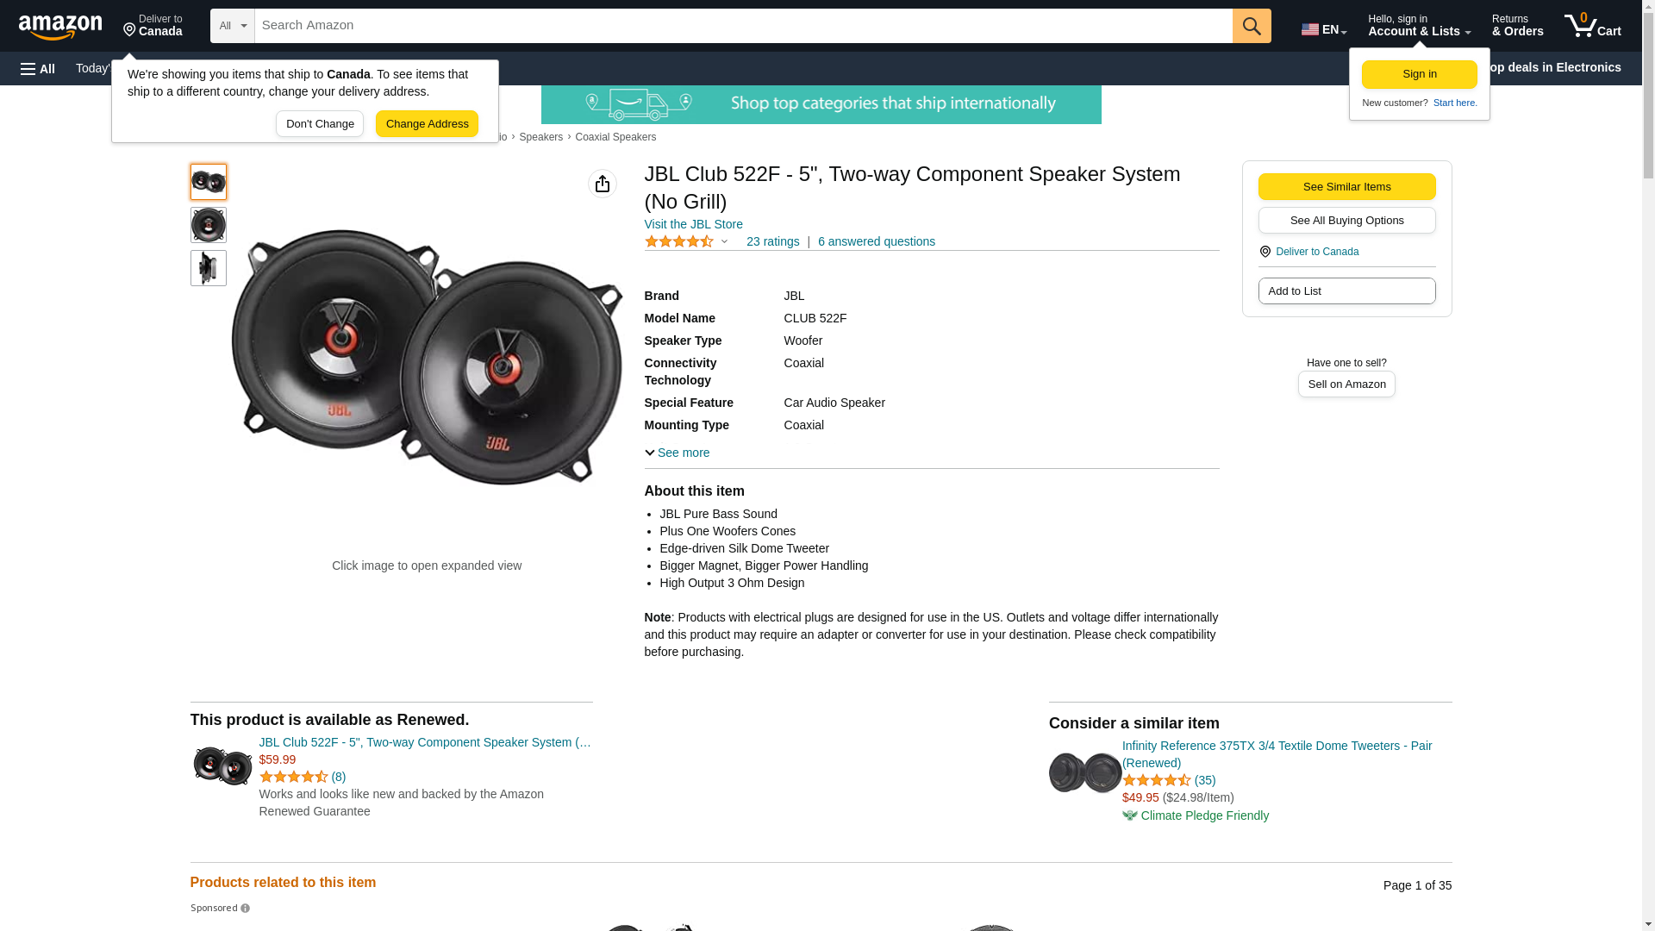Click the share icon on product image
The width and height of the screenshot is (1655, 931).
click(603, 184)
